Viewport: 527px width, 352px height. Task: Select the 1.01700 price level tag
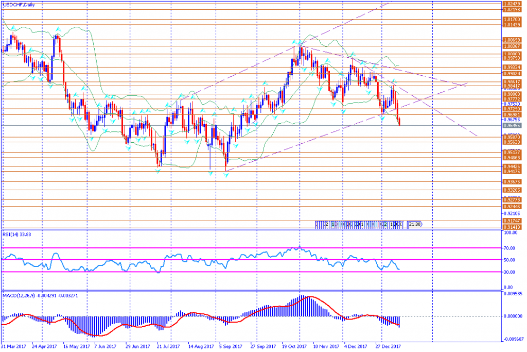click(x=512, y=19)
